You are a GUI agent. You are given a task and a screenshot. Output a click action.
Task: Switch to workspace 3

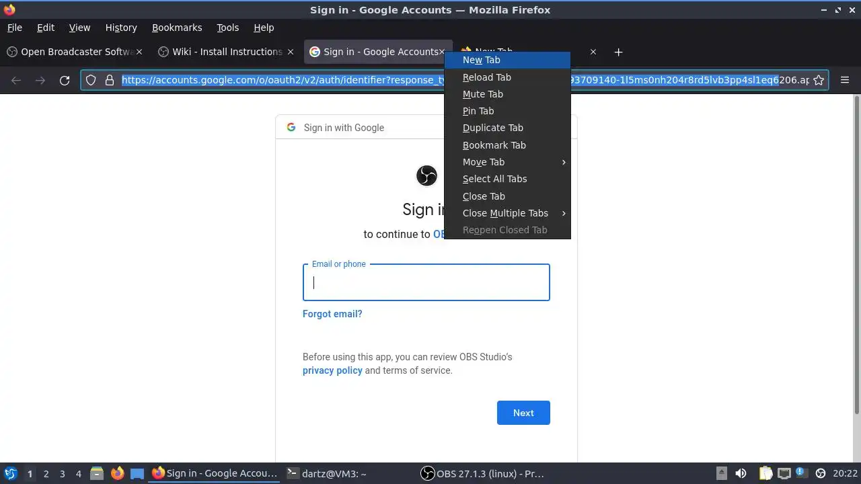pyautogui.click(x=62, y=474)
